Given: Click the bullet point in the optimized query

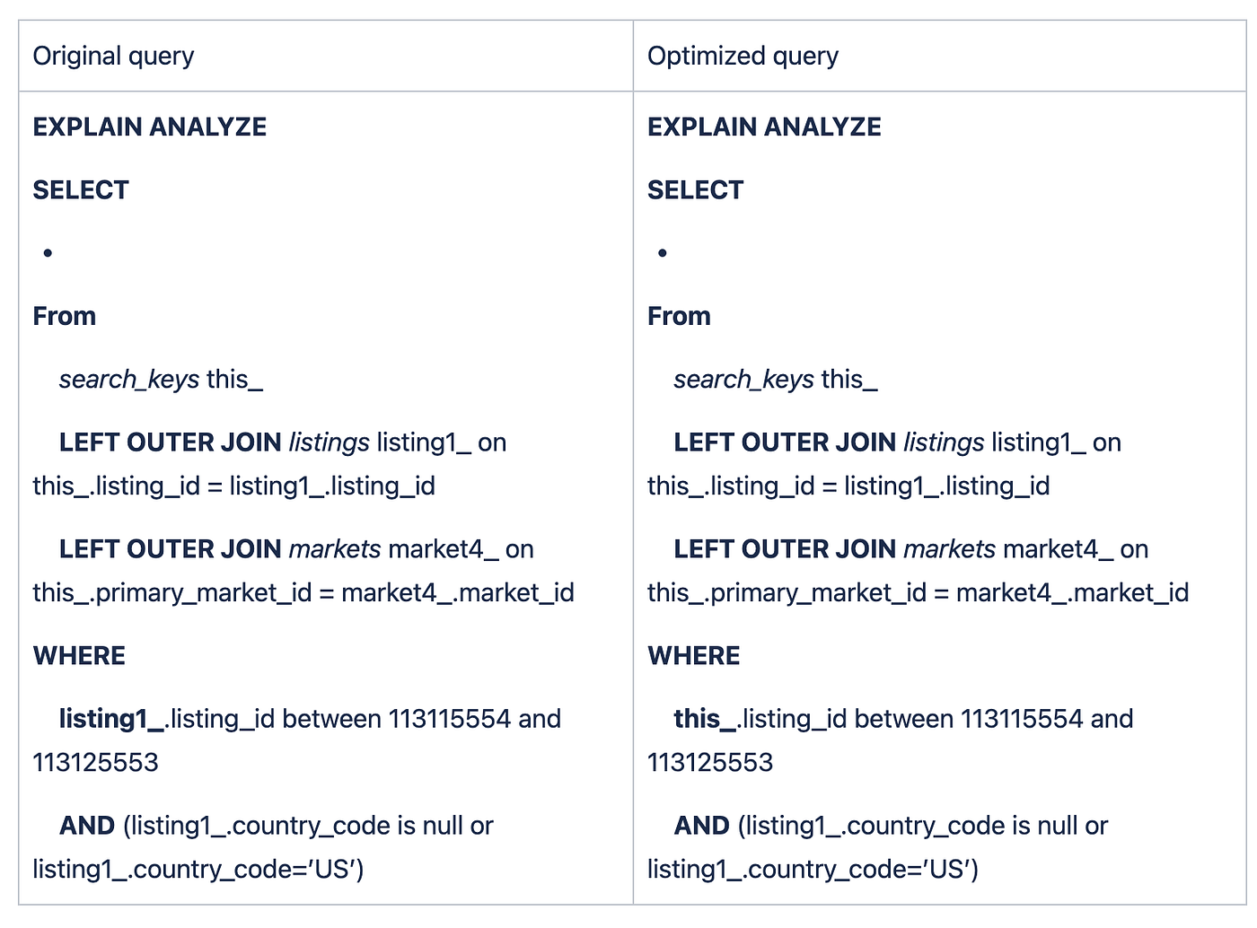Looking at the screenshot, I should coord(663,253).
